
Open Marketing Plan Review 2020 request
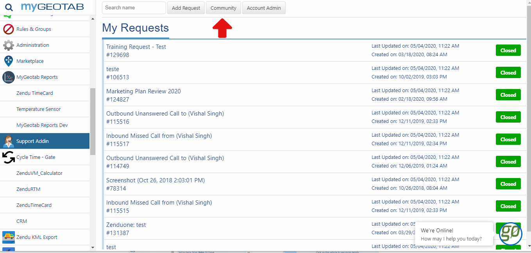point(143,91)
